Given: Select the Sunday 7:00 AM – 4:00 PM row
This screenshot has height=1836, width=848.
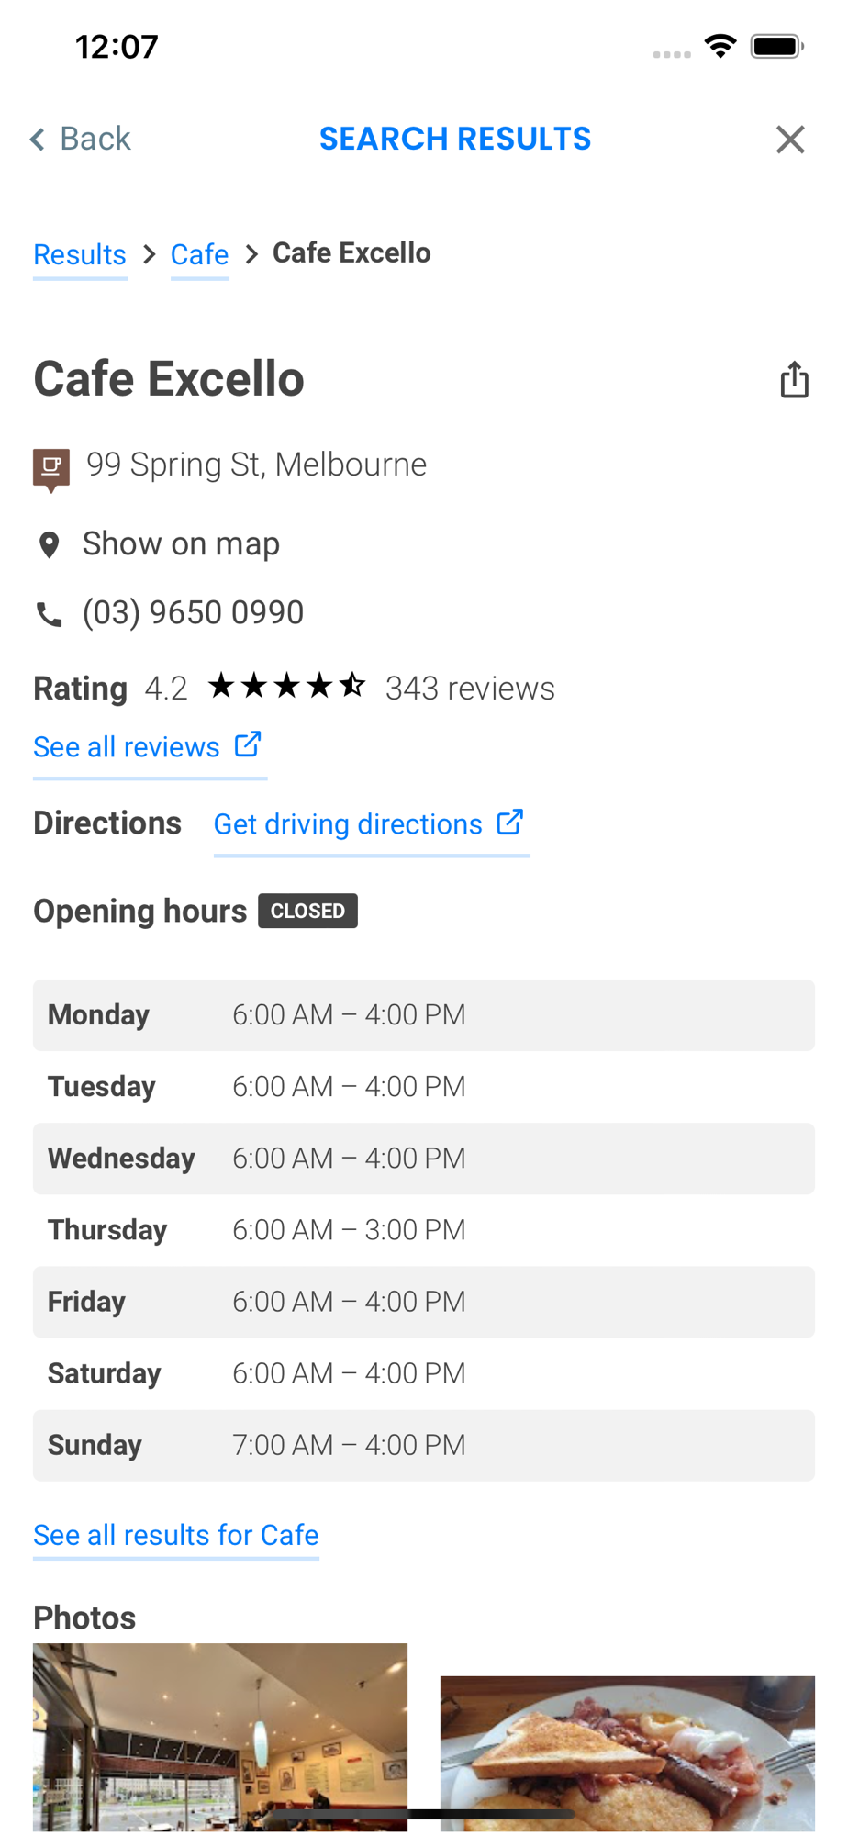Looking at the screenshot, I should 424,1445.
